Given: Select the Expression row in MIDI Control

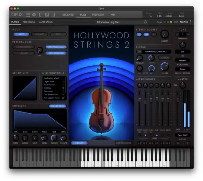Looking at the screenshot, I should (54, 91).
